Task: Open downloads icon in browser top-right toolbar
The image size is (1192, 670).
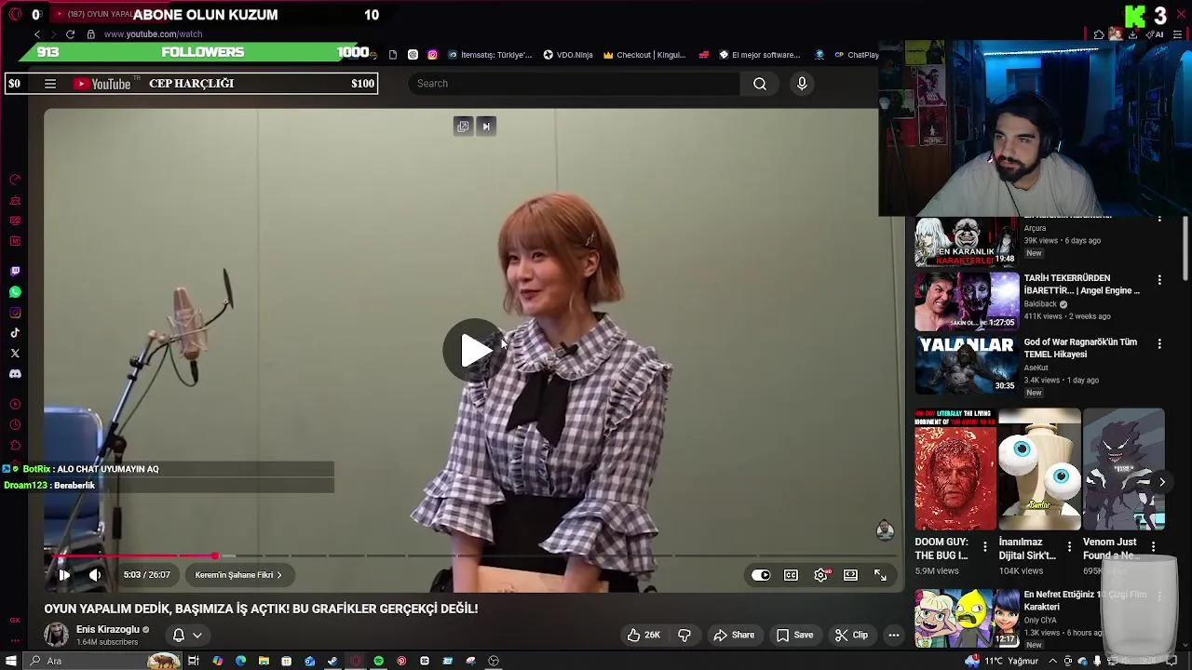Action: tap(1132, 34)
